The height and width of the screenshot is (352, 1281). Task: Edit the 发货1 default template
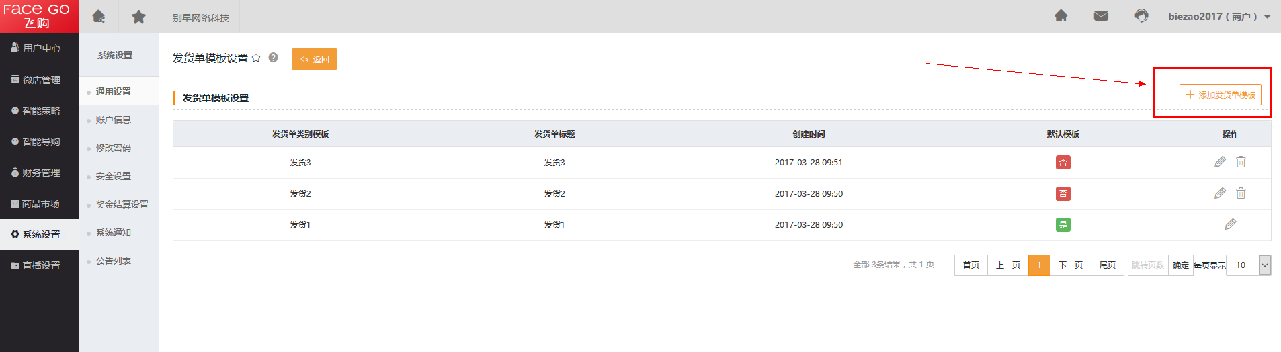click(x=1230, y=224)
